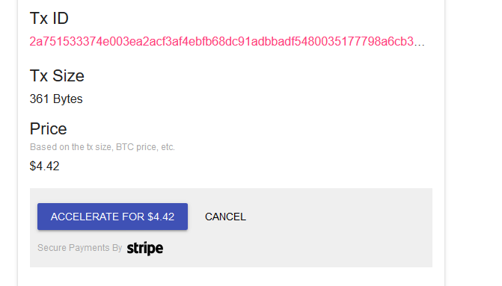This screenshot has width=502, height=286.
Task: Select the Price heading
Action: tap(49, 128)
